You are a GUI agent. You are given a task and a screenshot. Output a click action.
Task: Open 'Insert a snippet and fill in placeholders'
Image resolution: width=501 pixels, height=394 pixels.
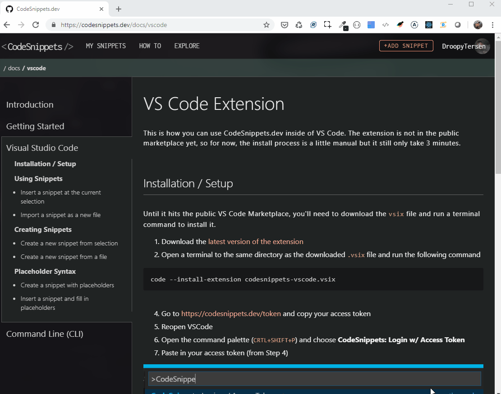tap(55, 303)
